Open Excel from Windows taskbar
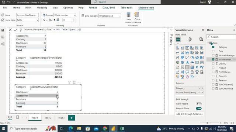The height and width of the screenshot is (132, 236). click(122, 129)
